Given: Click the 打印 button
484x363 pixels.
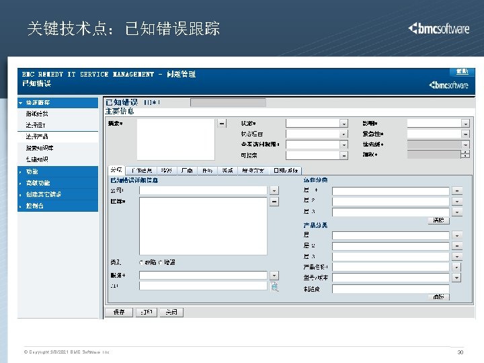Looking at the screenshot, I should pos(147,312).
